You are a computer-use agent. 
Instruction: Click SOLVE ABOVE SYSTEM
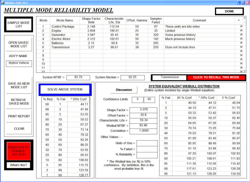(65, 89)
